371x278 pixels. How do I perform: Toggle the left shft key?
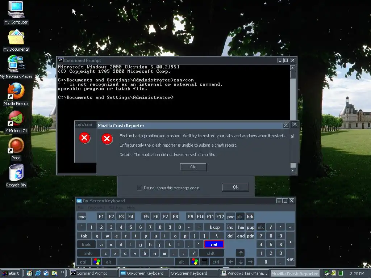(88, 253)
